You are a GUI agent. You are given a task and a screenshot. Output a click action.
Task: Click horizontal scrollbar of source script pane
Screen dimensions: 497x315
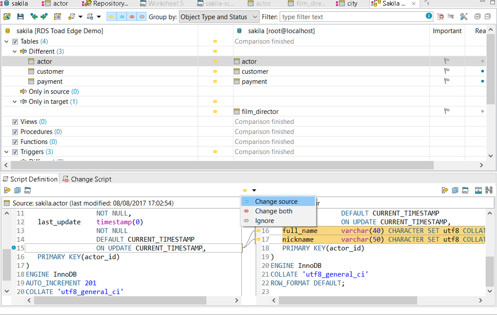click(120, 300)
